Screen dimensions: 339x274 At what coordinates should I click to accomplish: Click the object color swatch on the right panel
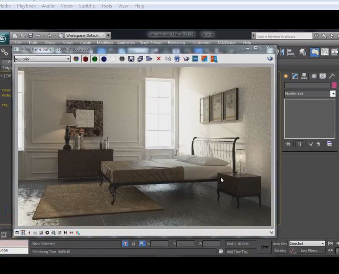[333, 84]
